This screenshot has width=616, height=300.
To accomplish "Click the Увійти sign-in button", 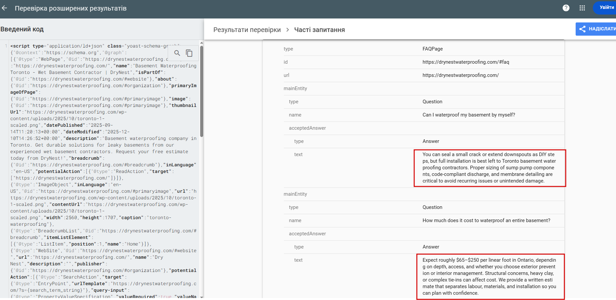I will point(606,8).
